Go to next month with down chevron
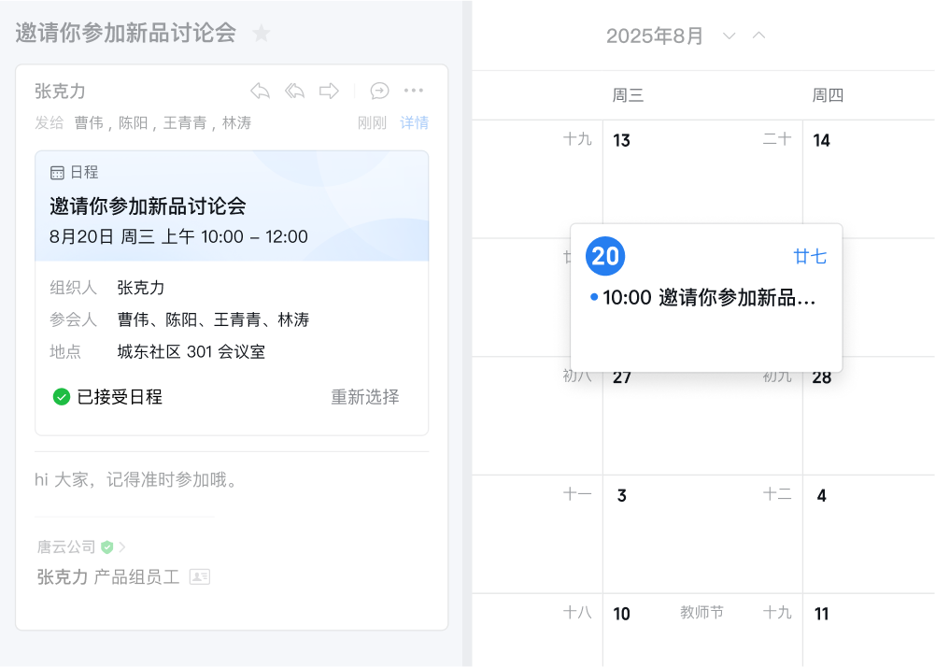 point(730,35)
